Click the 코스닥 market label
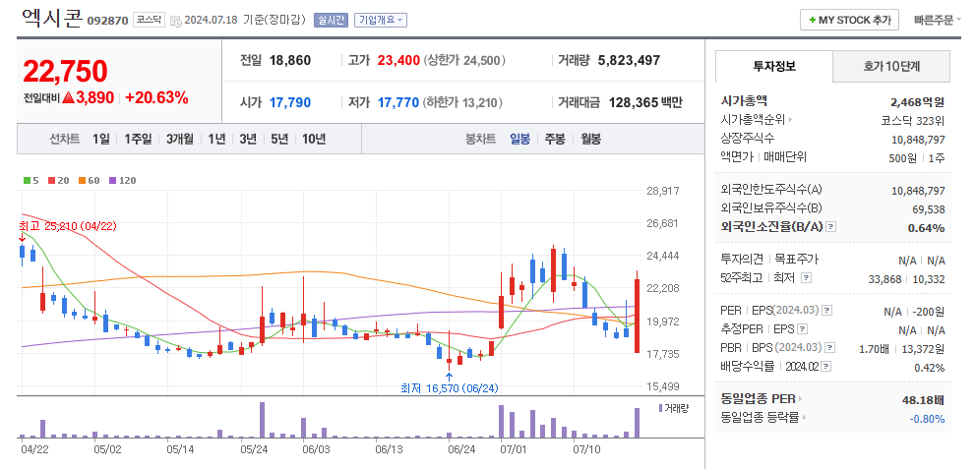Viewport: 976px width, 469px height. pos(149,20)
